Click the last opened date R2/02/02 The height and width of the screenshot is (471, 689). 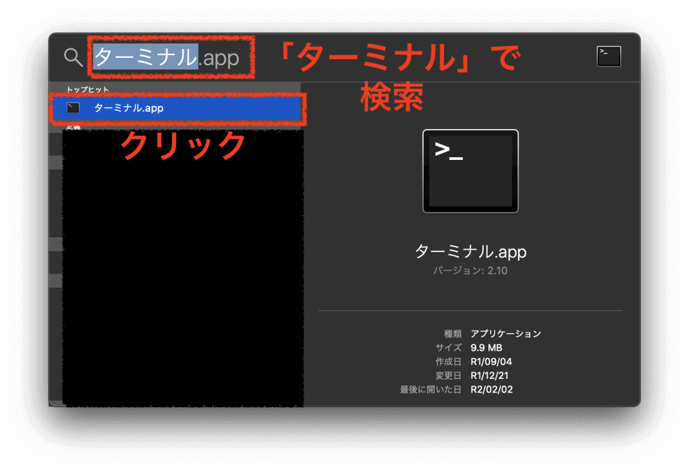[x=492, y=389]
